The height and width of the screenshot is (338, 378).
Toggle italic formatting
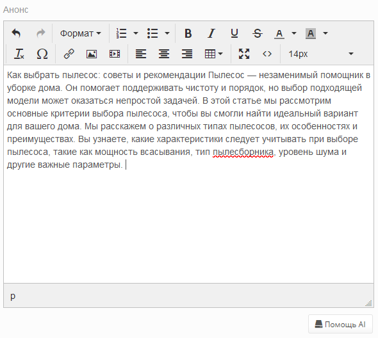coord(211,33)
